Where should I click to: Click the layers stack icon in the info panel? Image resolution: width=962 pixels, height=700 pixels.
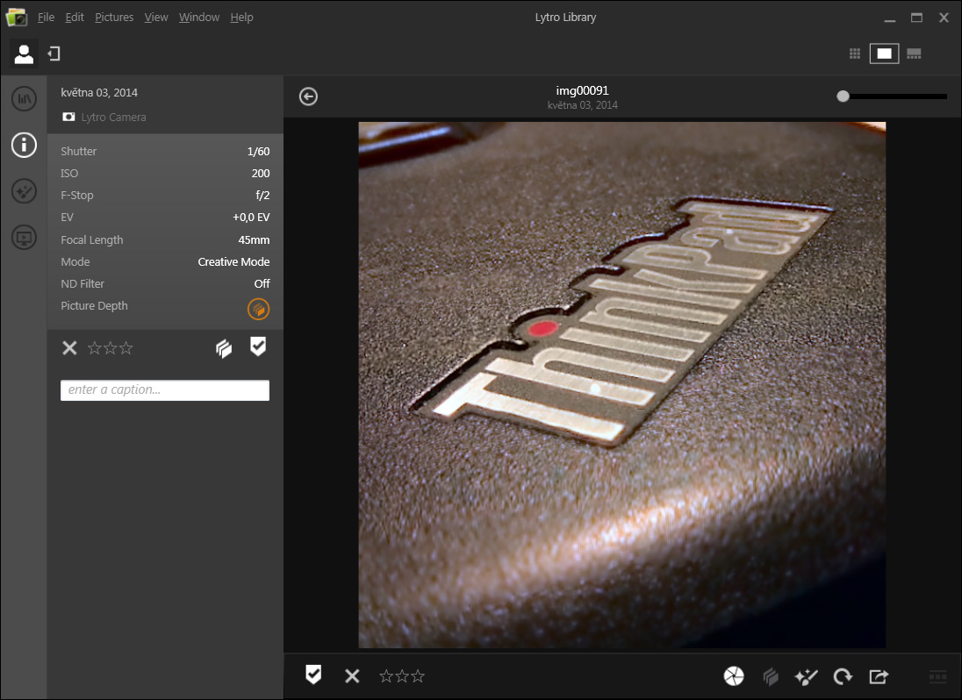pos(224,349)
